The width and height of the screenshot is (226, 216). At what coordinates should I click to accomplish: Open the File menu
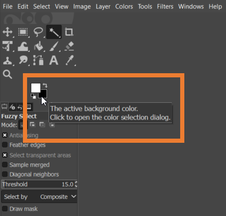[8, 7]
